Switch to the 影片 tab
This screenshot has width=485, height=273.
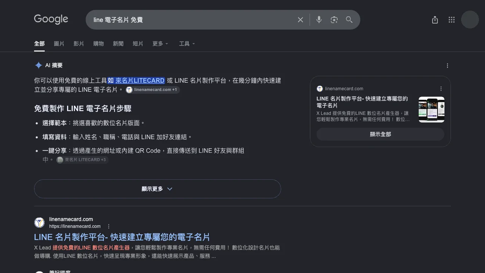[79, 44]
